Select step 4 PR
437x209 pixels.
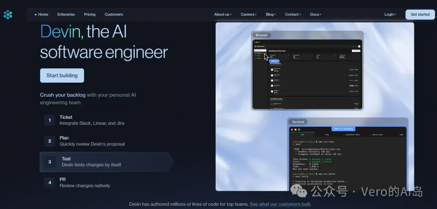106,183
